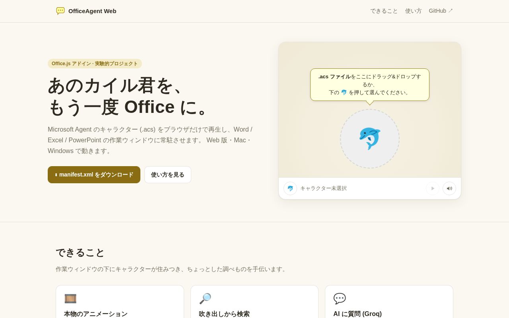Click the small dolphin character picker button
509x318 pixels.
coord(290,188)
